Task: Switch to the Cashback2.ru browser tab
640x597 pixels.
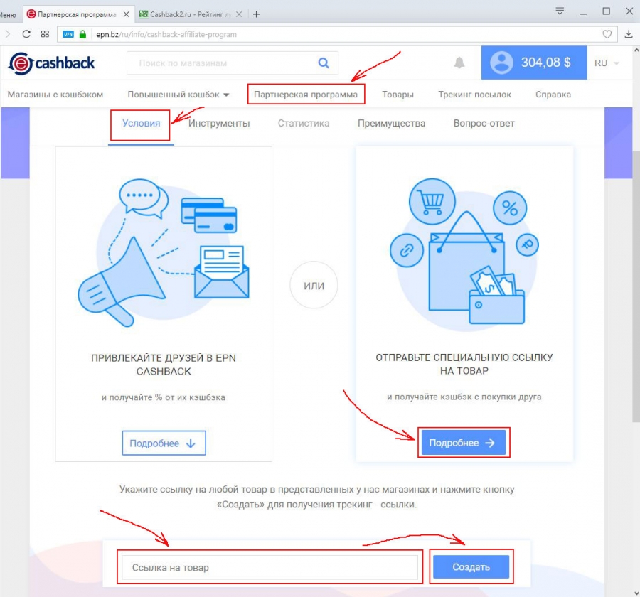Action: pyautogui.click(x=190, y=14)
